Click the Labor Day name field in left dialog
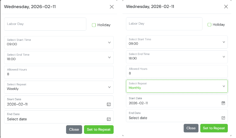Image resolution: width=236 pixels, height=138 pixels. point(45,24)
